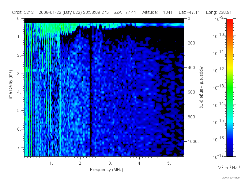Image resolution: width=245 pixels, height=184 pixels.
Task: Click the frequency tick label '1.'
Action: 51,163
